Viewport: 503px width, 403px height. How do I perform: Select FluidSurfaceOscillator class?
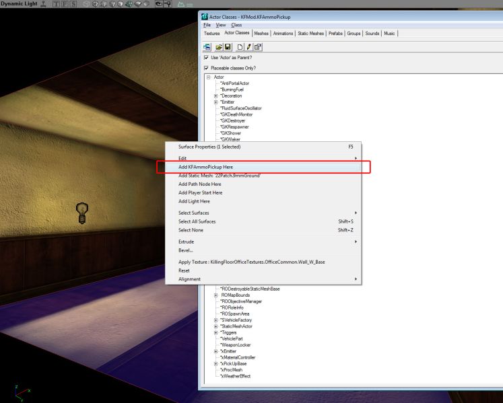coord(241,108)
